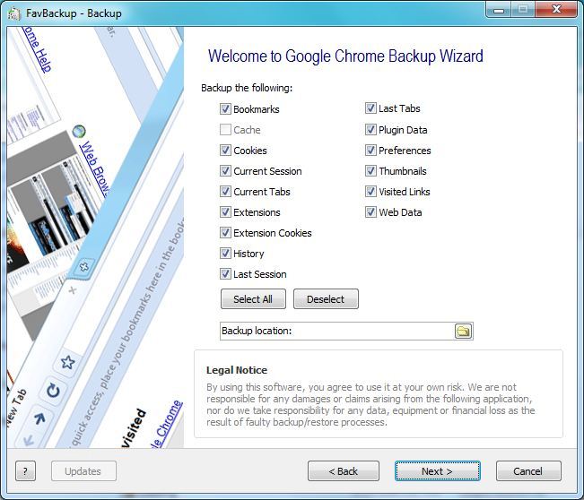Maximize the FavBackup window

coord(523,10)
